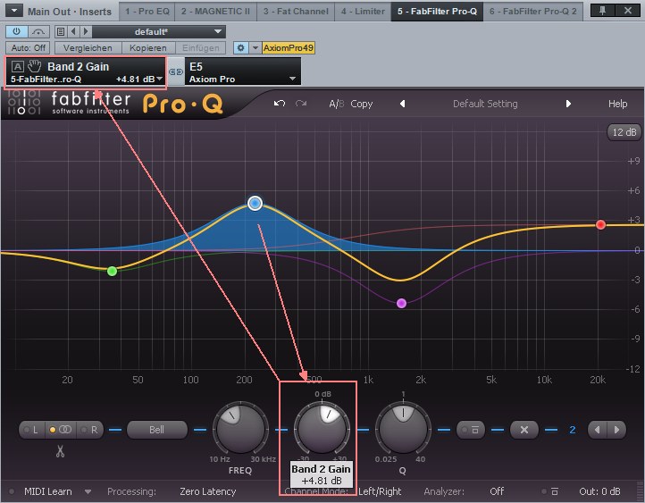Close the plugin window
This screenshot has width=645, height=503.
628,11
